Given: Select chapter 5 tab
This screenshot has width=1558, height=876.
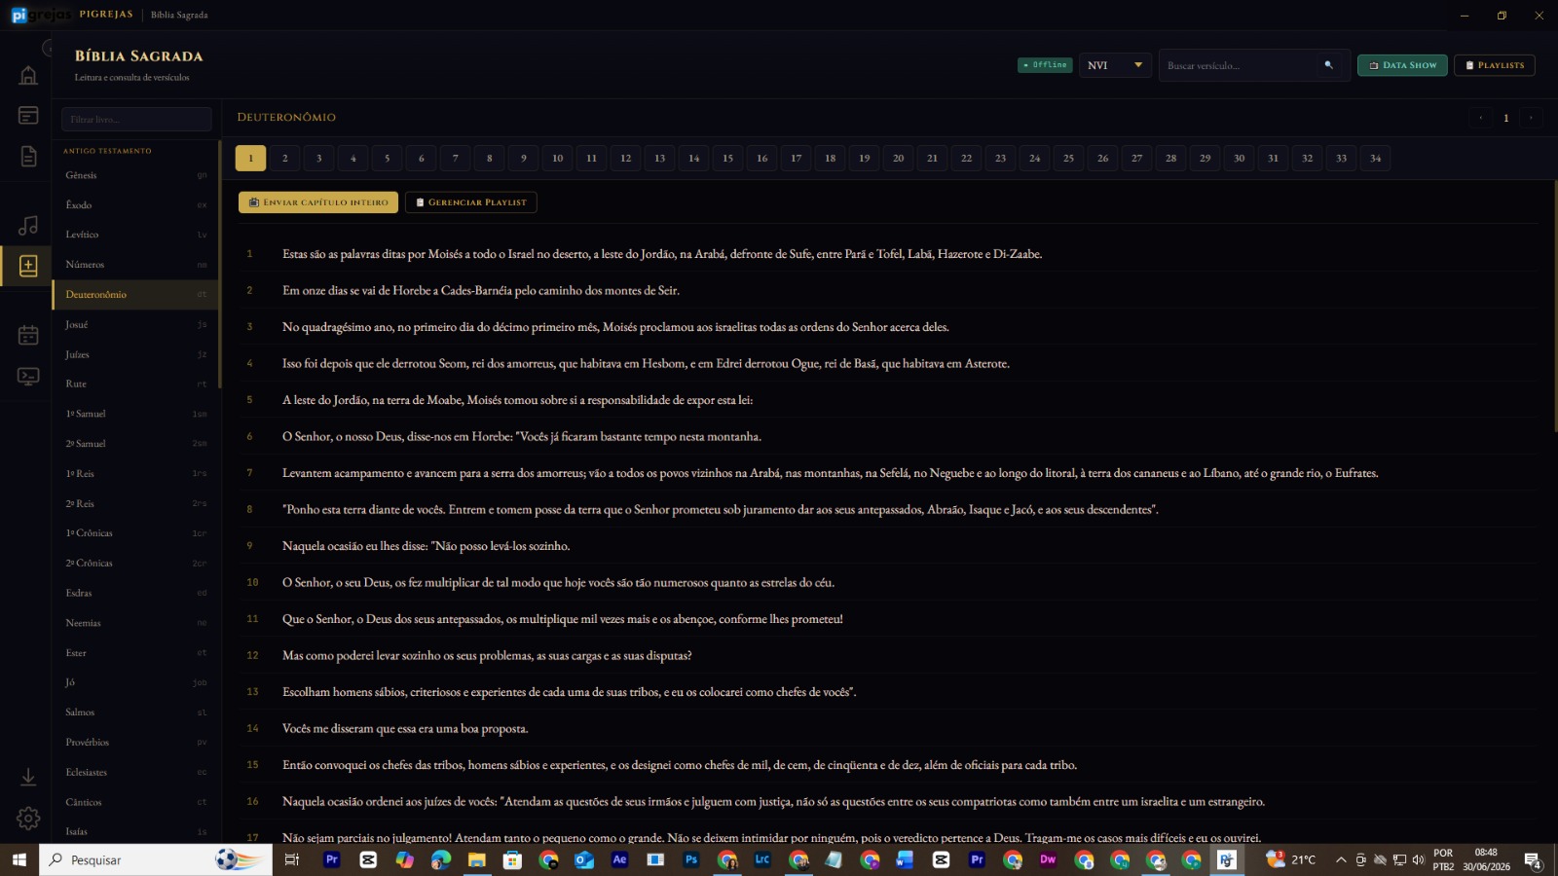Looking at the screenshot, I should click(388, 158).
